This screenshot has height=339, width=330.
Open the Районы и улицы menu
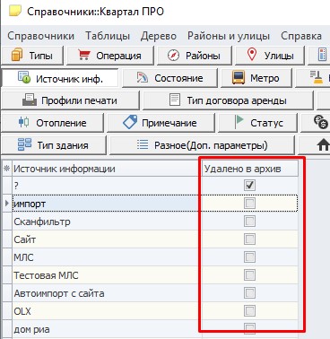click(229, 36)
